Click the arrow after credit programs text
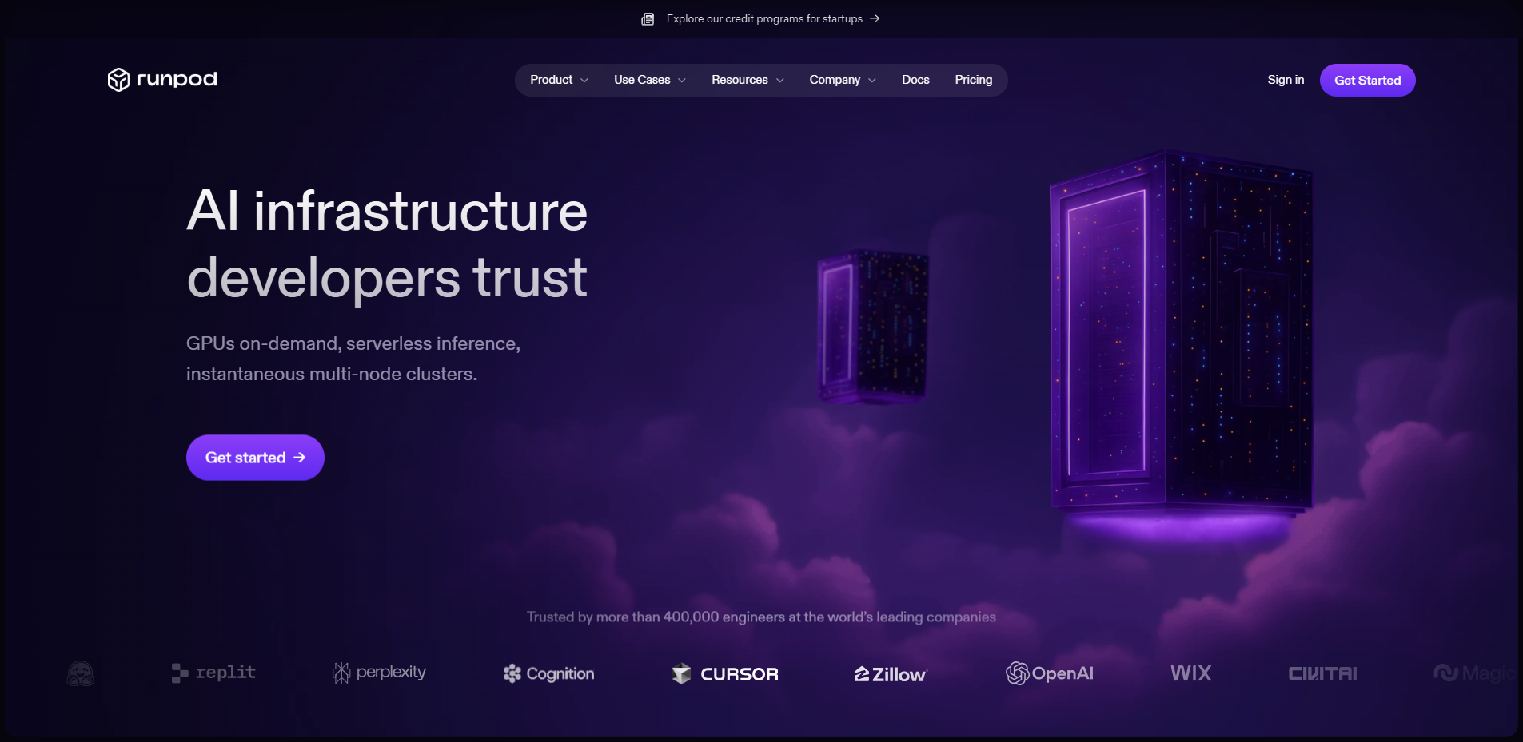The width and height of the screenshot is (1523, 742). [875, 18]
